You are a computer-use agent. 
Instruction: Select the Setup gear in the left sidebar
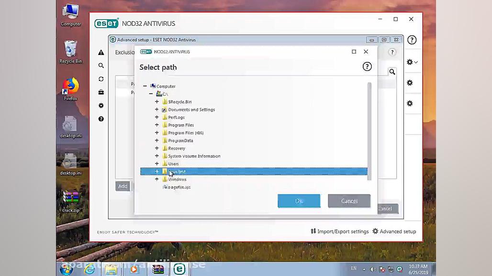point(101,106)
